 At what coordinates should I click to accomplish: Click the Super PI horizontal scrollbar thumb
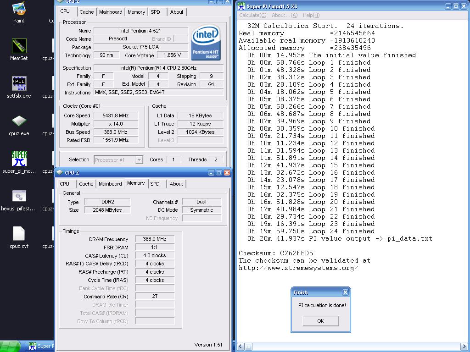(248, 346)
